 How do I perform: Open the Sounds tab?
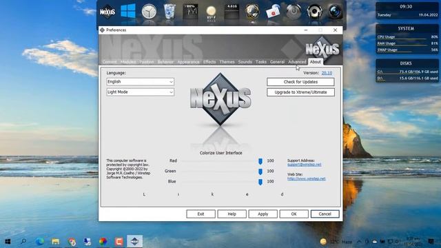[x=245, y=62]
